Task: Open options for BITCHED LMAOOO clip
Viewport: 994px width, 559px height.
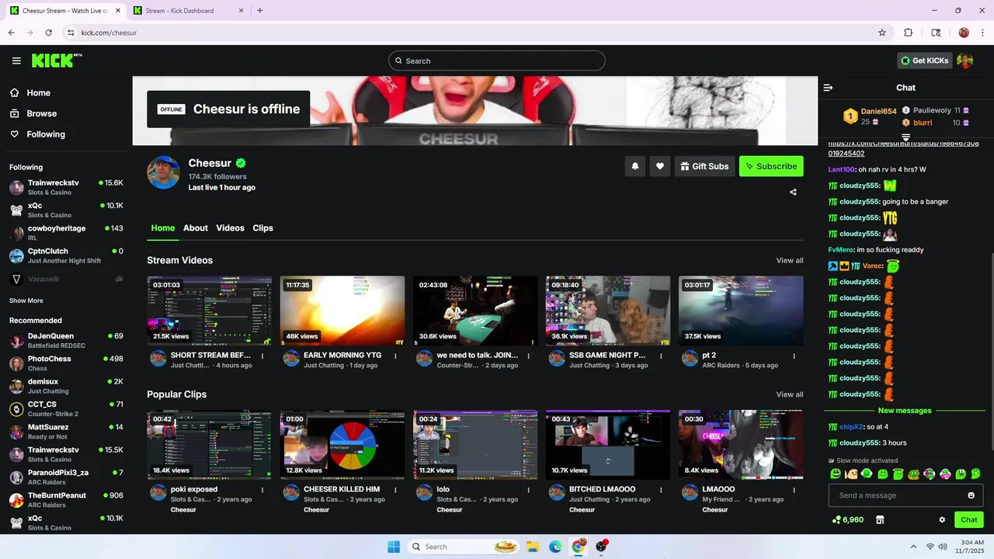Action: (661, 491)
